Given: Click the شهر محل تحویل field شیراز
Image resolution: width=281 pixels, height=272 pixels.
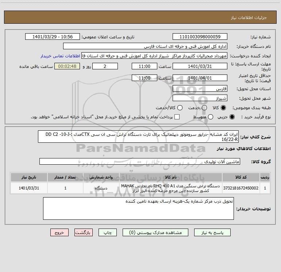Looking at the screenshot, I should tap(200, 98).
